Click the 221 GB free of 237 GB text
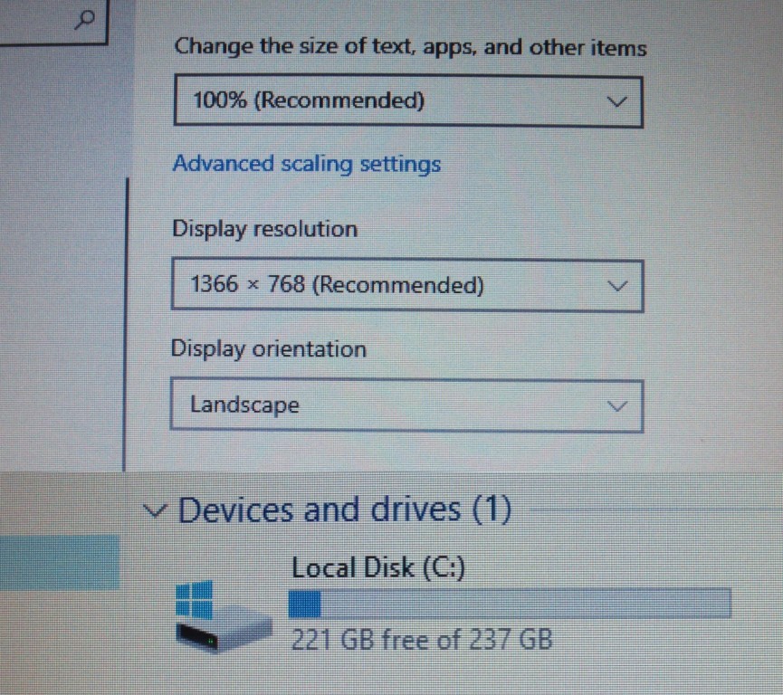Image resolution: width=783 pixels, height=695 pixels. point(422,639)
